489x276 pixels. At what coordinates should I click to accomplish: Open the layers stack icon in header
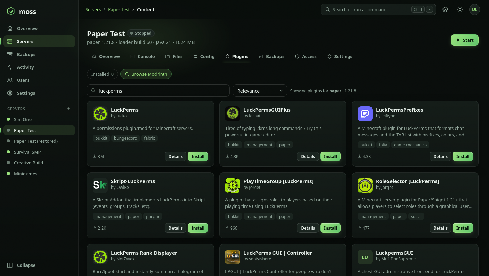point(445,9)
